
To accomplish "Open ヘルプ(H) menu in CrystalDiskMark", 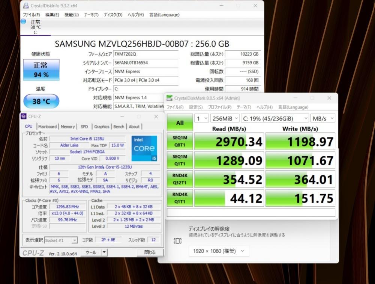I will [264, 107].
